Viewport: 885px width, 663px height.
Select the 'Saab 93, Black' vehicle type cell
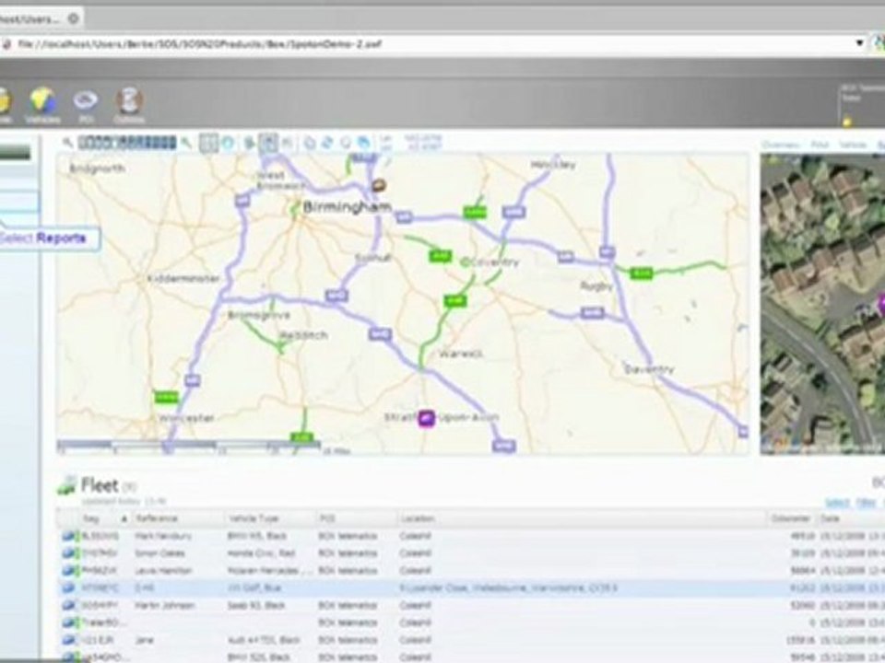256,606
